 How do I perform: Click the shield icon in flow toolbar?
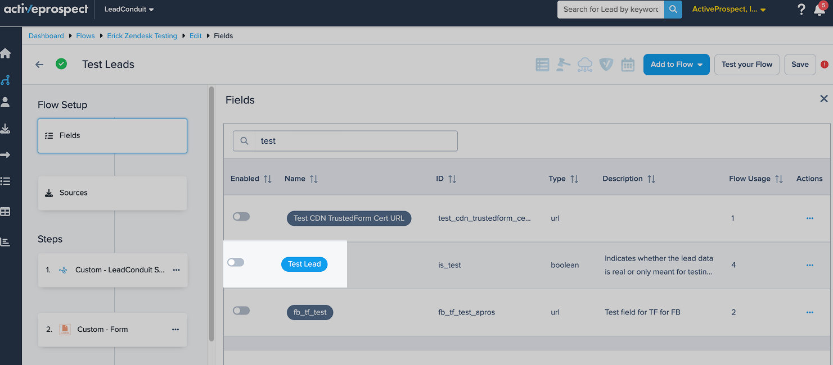[x=606, y=65]
